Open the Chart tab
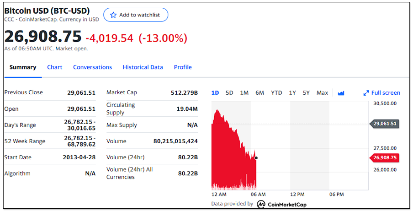Image resolution: width=413 pixels, height=211 pixels. [x=54, y=67]
